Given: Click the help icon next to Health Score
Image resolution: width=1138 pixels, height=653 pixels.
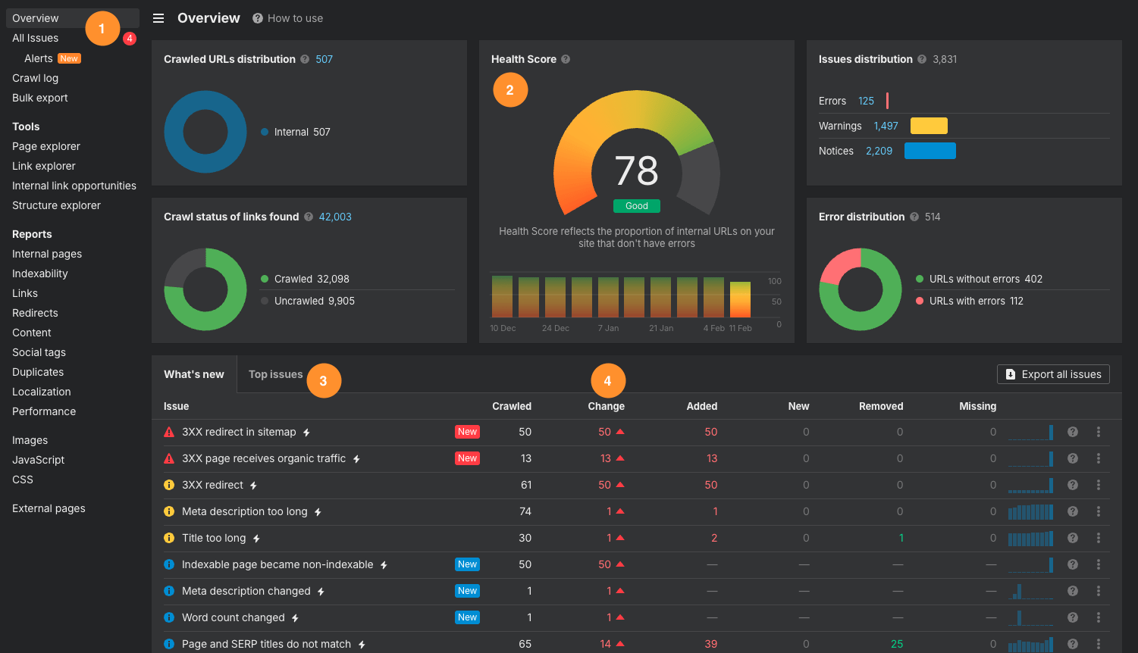Looking at the screenshot, I should click(566, 59).
